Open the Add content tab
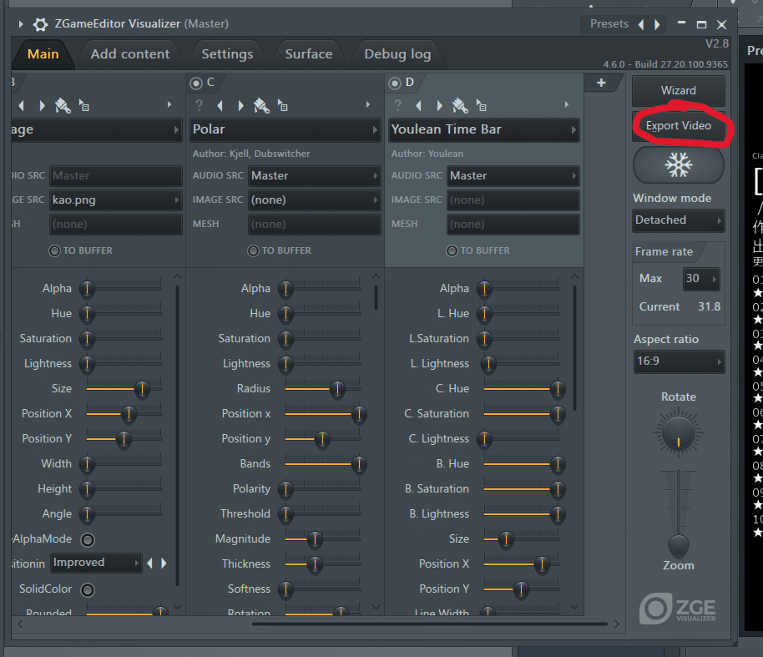Viewport: 763px width, 657px height. 130,54
